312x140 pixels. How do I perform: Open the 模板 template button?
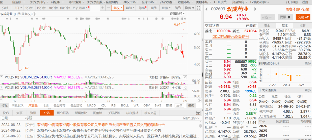coord(191,105)
